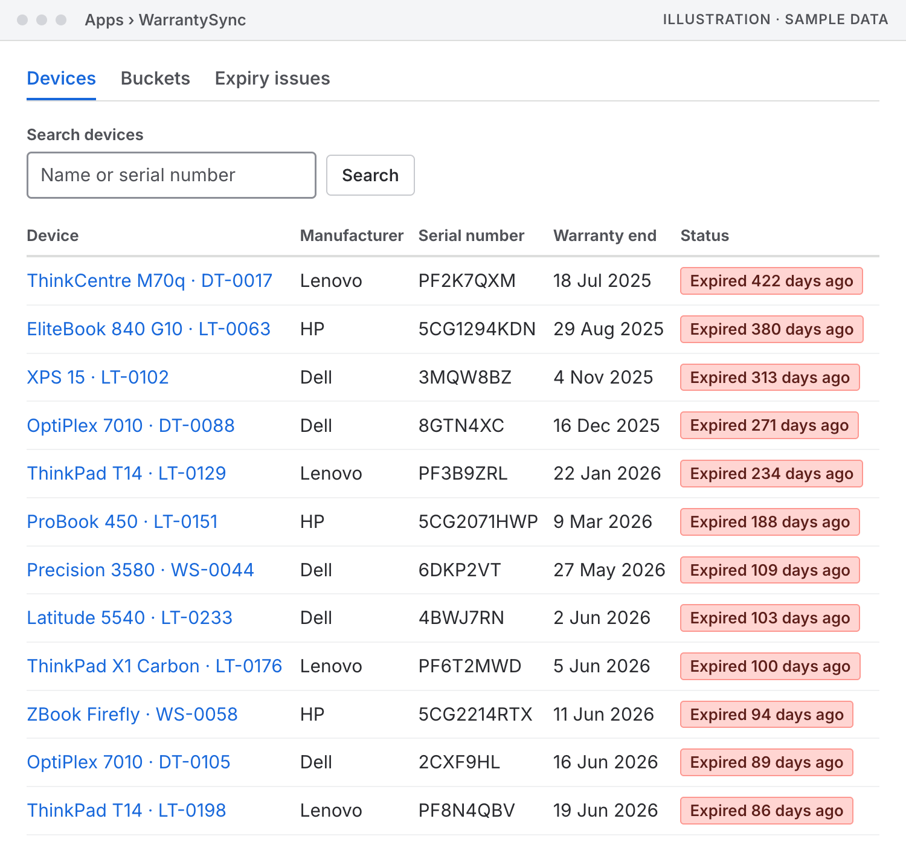Open the Buckets tab

pos(155,79)
